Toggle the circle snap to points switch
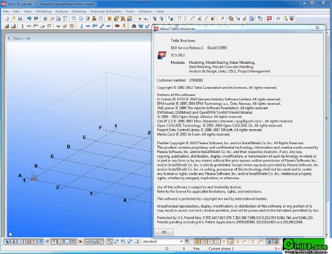The height and width of the screenshot is (254, 332). 210,241
